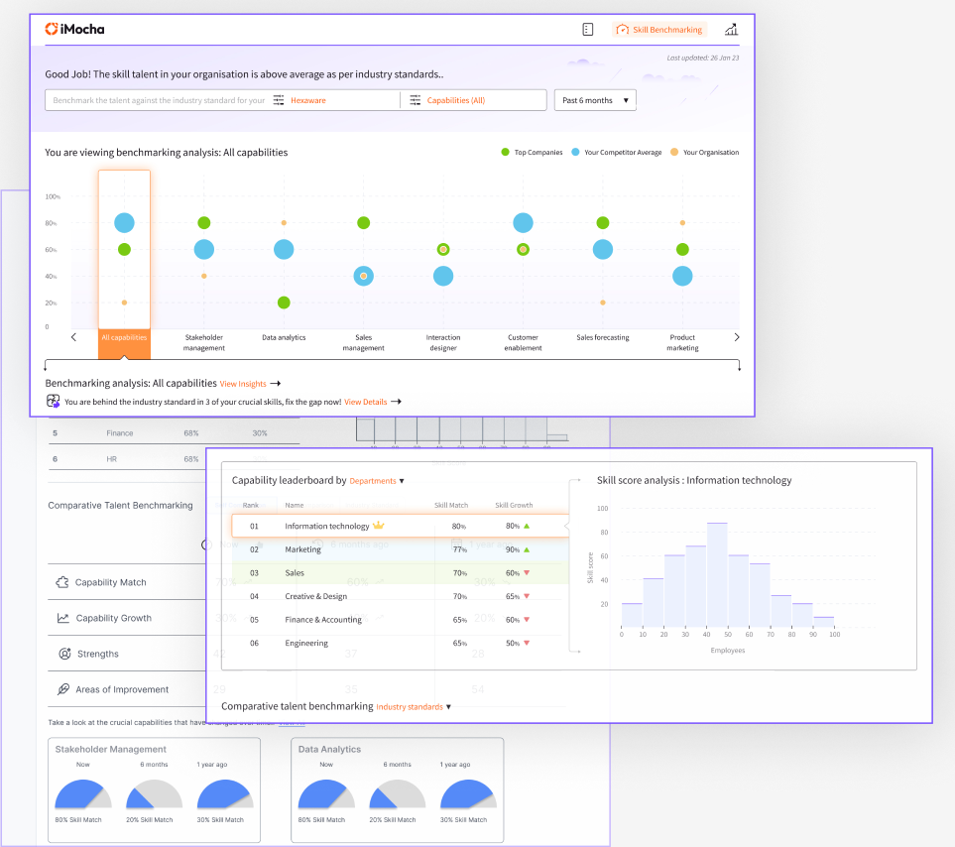Click the Comparative Talent Benchmarking heading
Image resolution: width=955 pixels, height=847 pixels.
121,506
